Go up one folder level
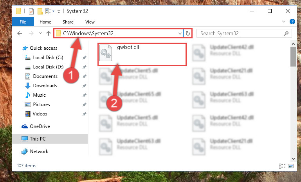 click(x=49, y=33)
